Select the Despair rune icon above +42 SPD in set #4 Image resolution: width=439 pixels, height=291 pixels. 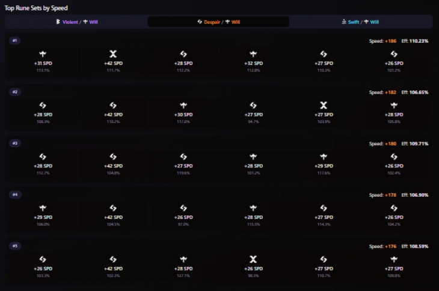113,208
